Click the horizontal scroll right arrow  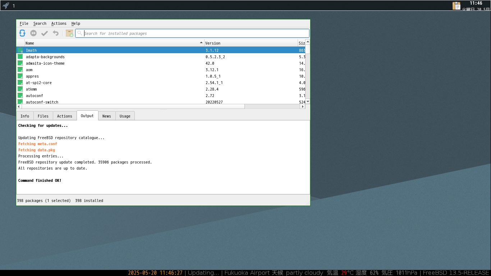(303, 106)
